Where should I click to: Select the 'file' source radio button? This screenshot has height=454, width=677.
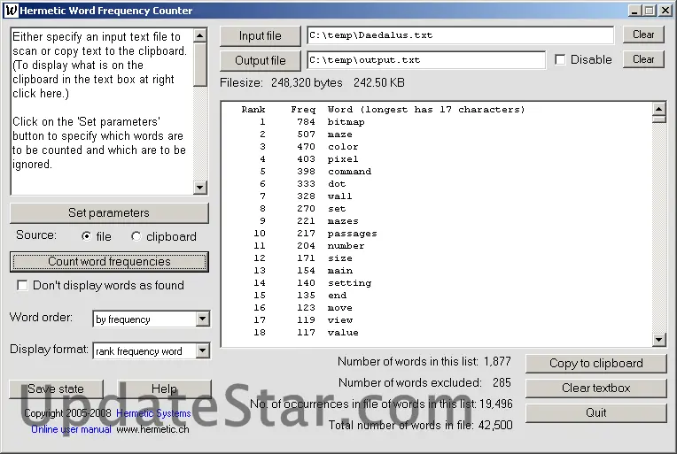(x=86, y=236)
